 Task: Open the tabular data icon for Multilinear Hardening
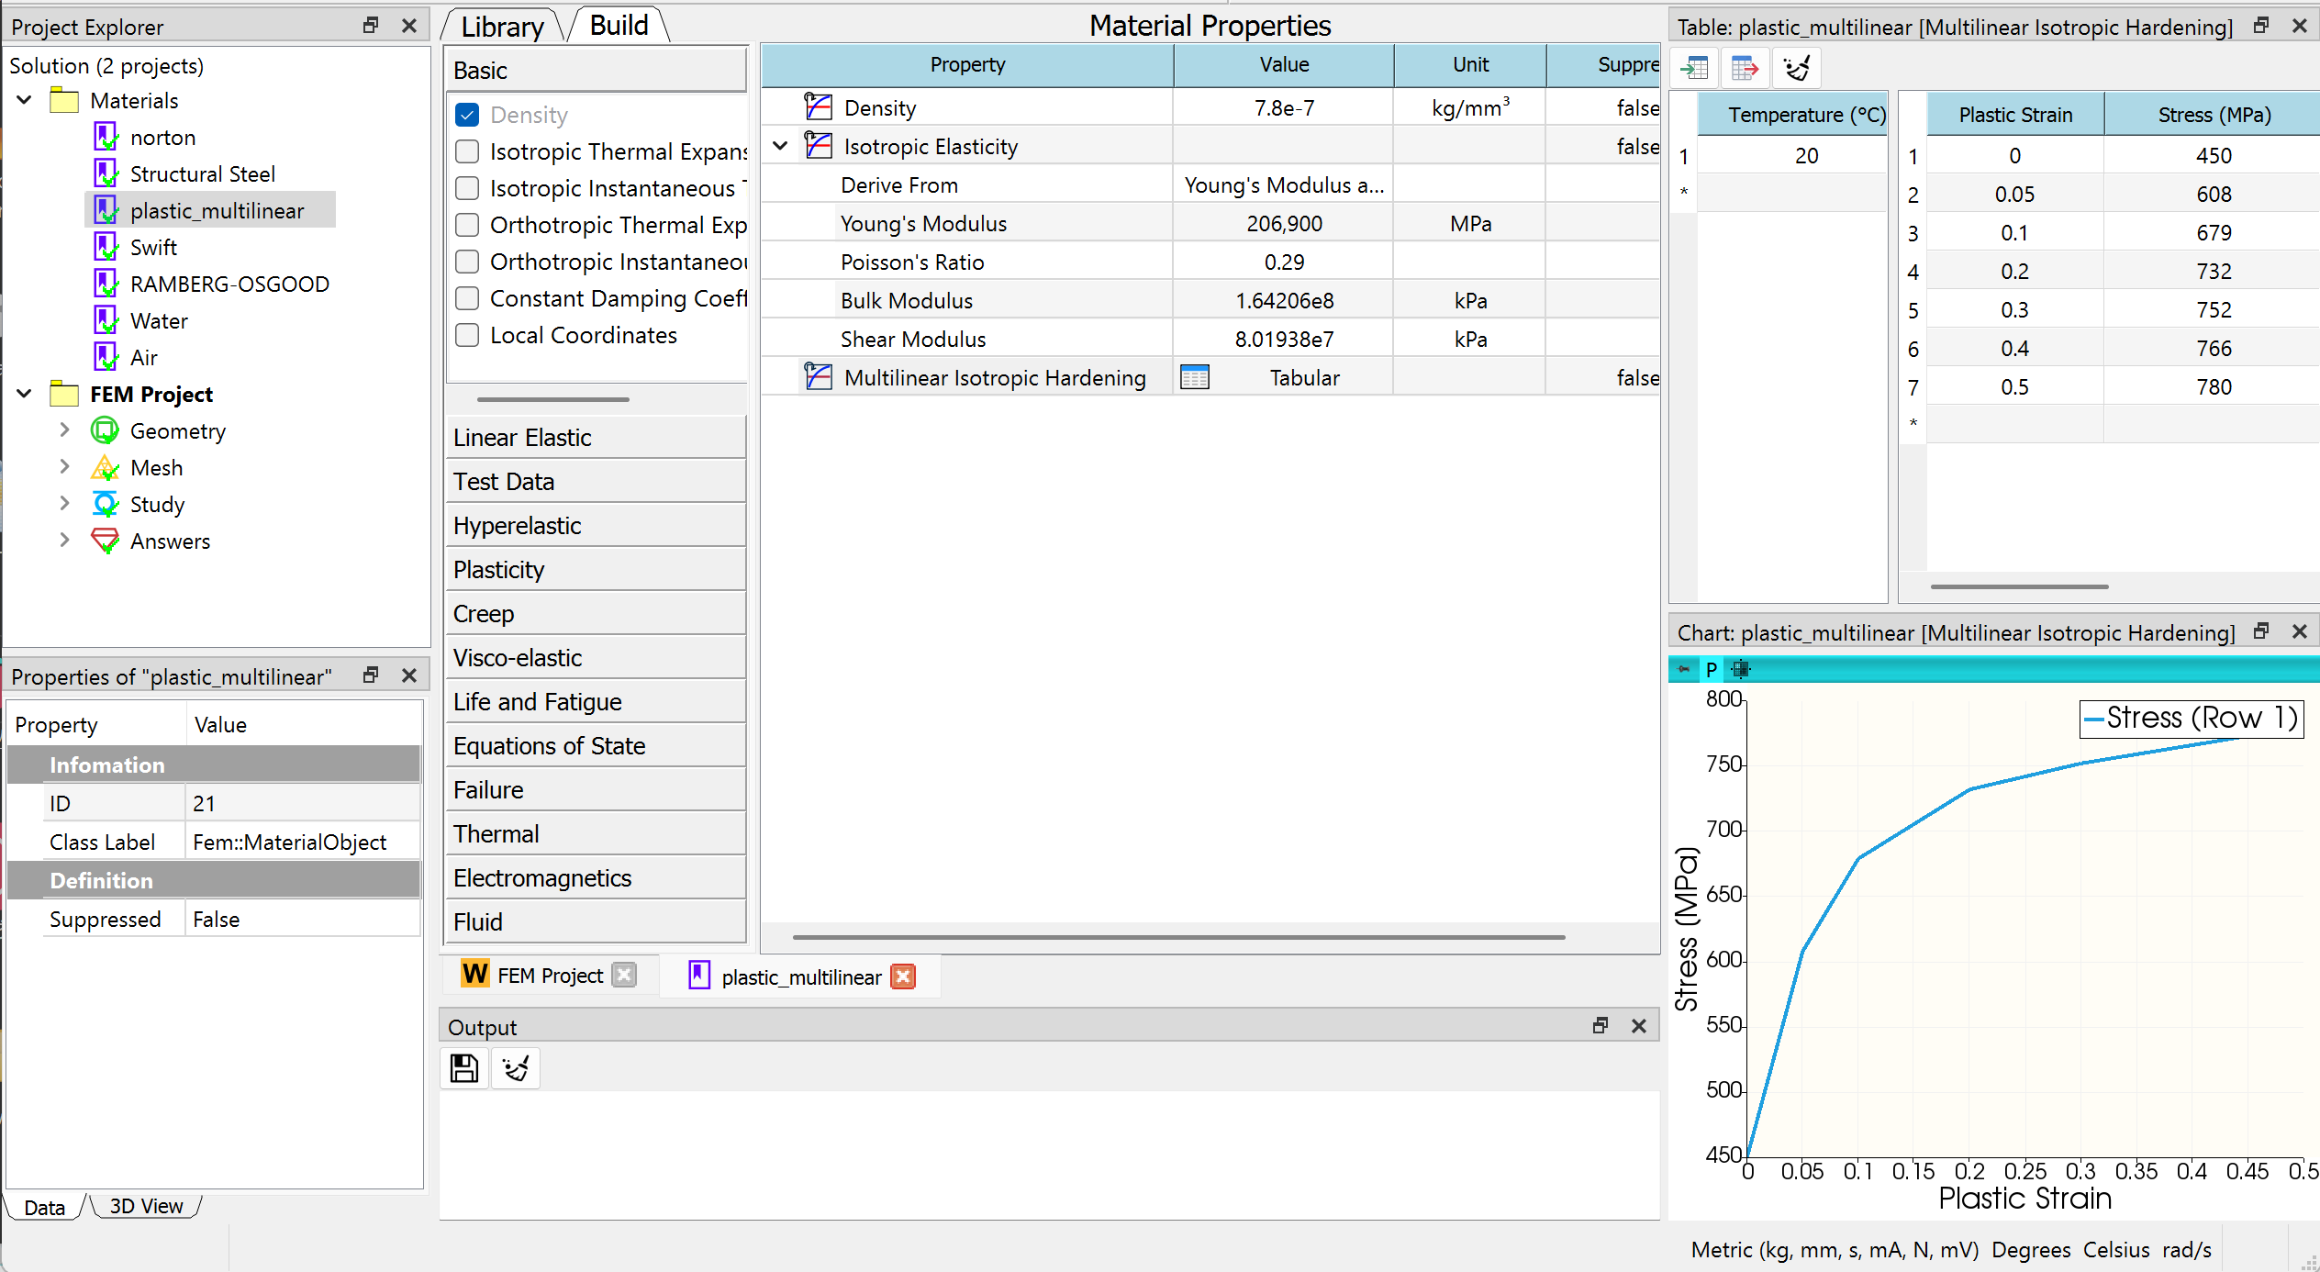click(x=1195, y=377)
